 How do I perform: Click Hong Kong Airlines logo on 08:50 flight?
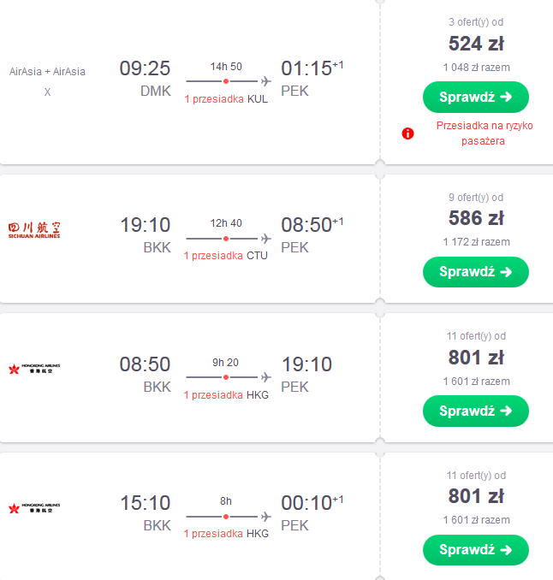[34, 369]
